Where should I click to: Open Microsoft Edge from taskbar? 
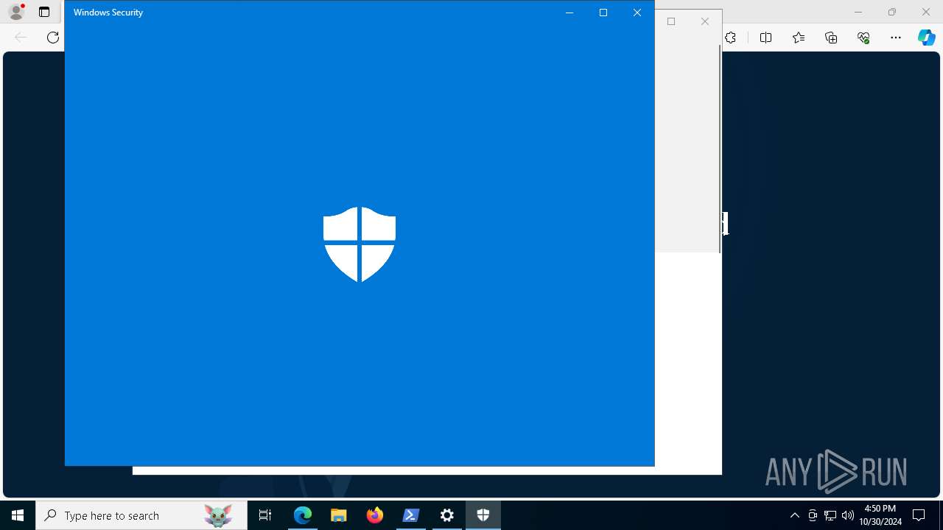click(303, 515)
